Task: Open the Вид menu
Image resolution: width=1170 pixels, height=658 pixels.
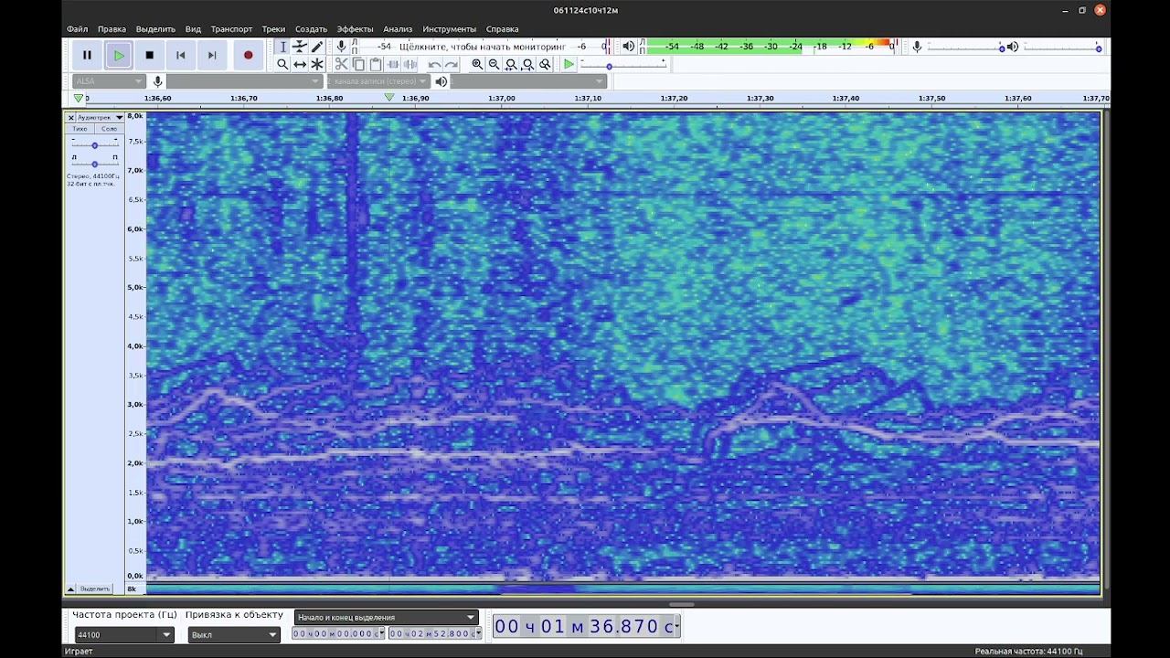Action: pyautogui.click(x=193, y=29)
